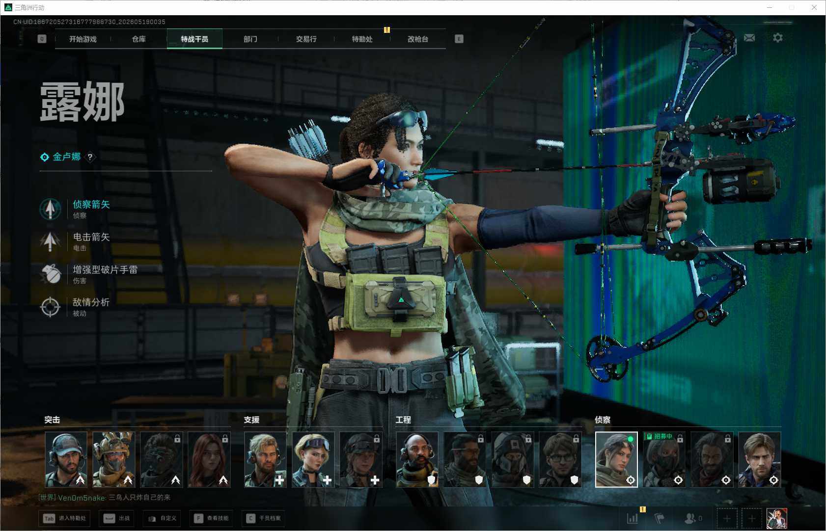Open the 交易行 tab

[x=306, y=39]
